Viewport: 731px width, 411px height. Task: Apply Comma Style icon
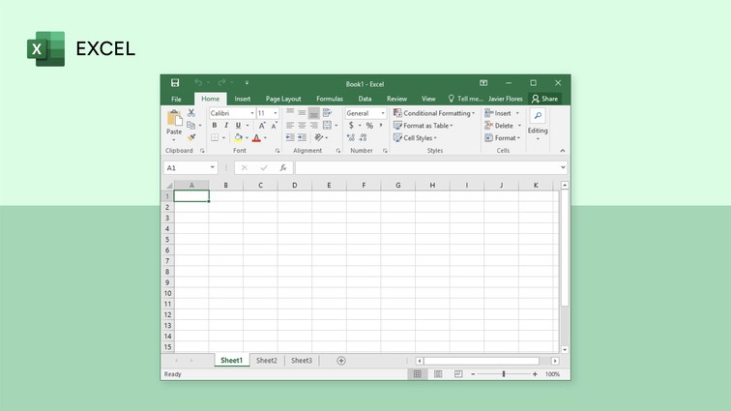381,125
